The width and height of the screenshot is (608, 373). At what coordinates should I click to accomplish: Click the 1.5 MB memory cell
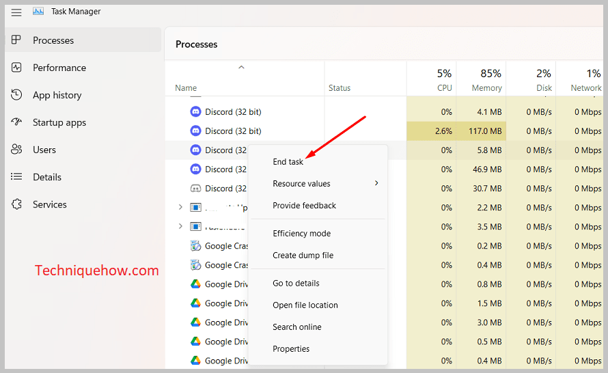tap(481, 303)
